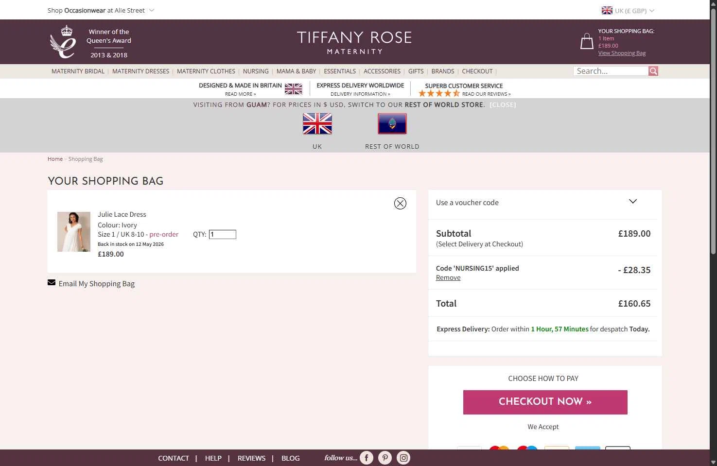This screenshot has width=717, height=466.
Task: Click '1 Hour, 57 Minutes' delivery countdown
Action: click(560, 329)
